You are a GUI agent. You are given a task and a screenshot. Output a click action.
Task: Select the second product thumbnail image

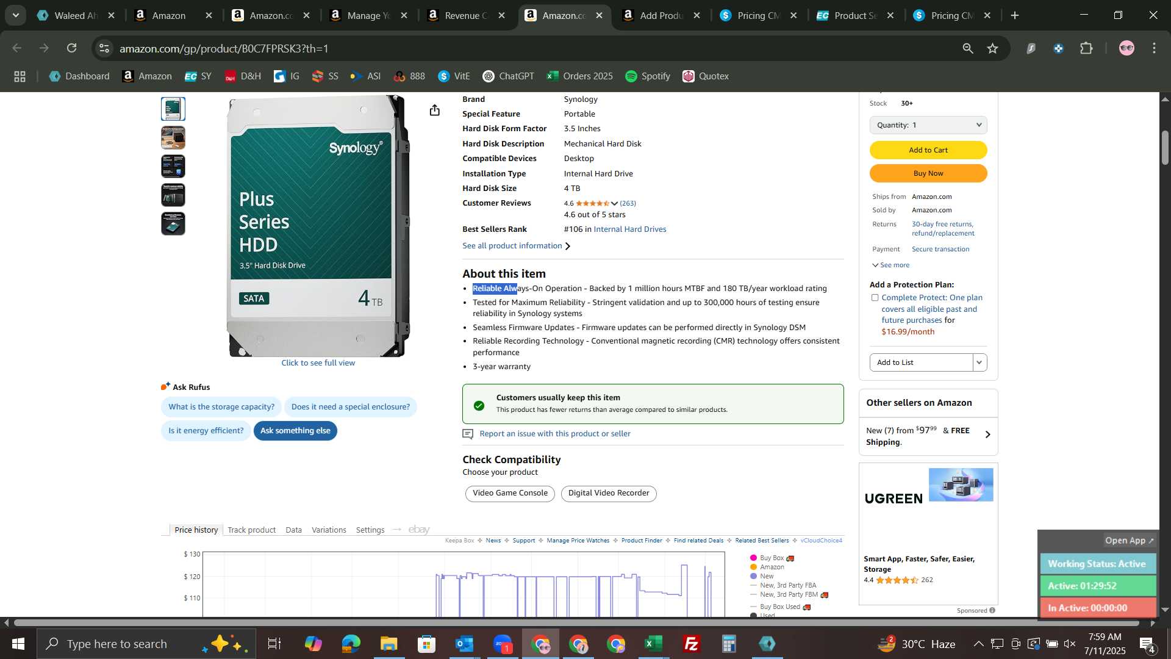(173, 138)
